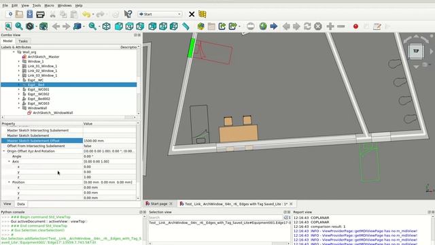Click the yellow wall grid icon
435x245 pixels.
[x=203, y=14]
